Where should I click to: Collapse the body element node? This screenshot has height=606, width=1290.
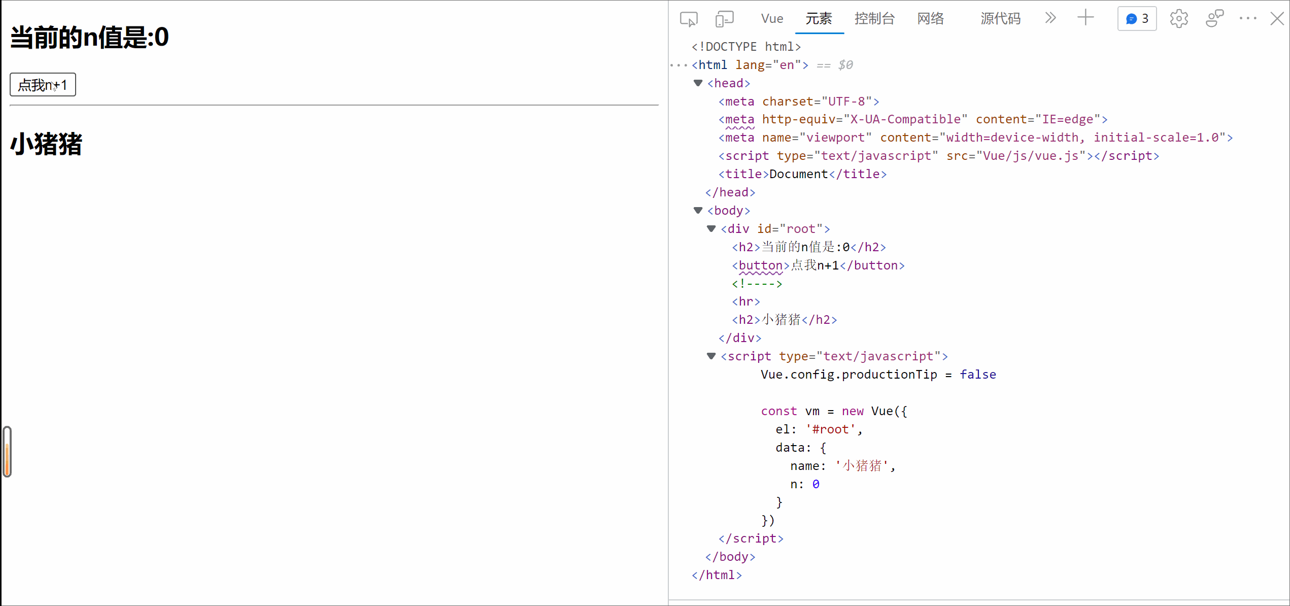698,211
